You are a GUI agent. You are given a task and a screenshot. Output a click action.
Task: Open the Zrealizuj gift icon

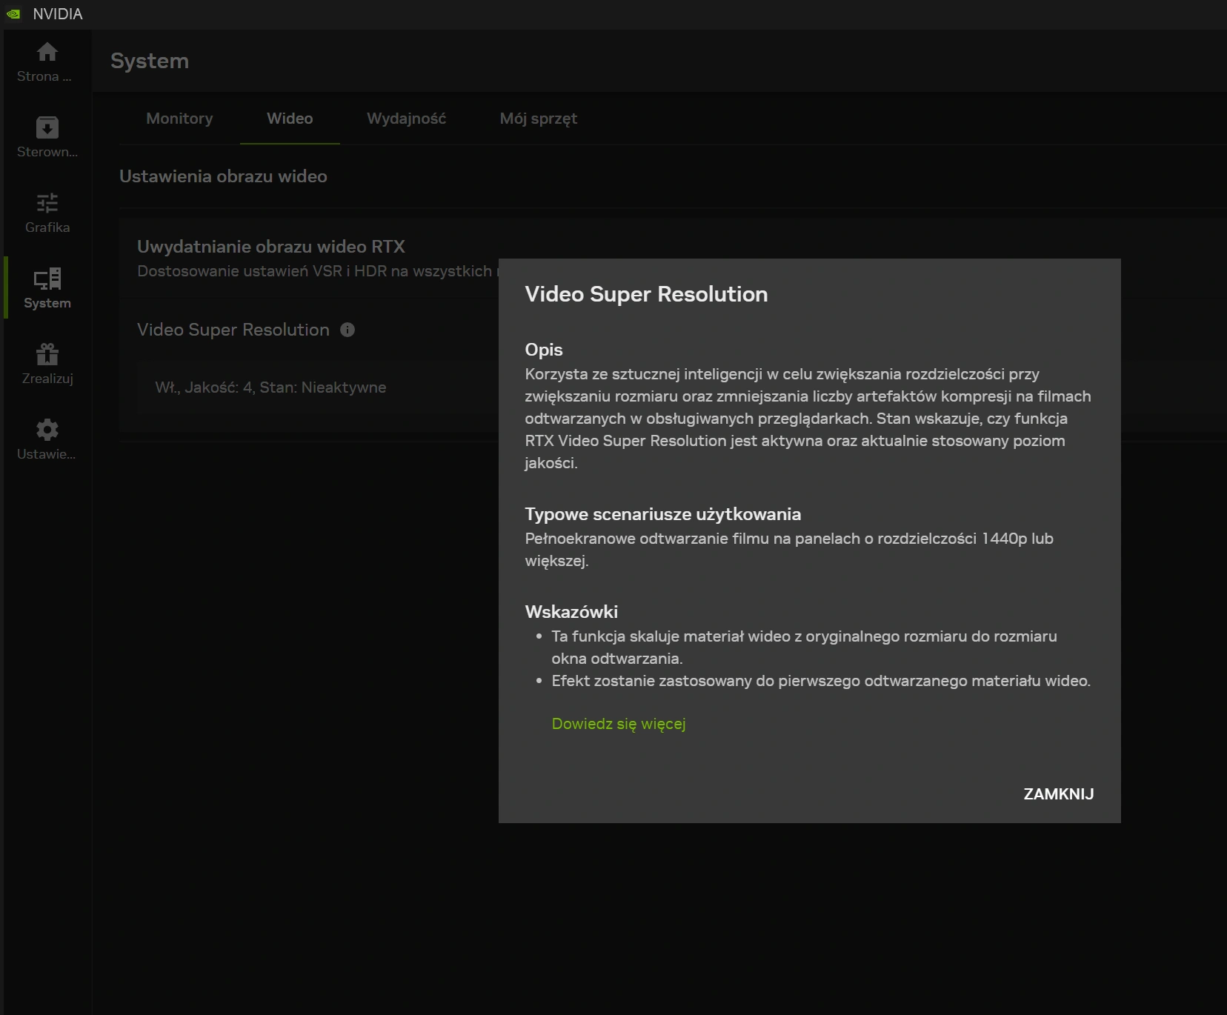pos(47,354)
